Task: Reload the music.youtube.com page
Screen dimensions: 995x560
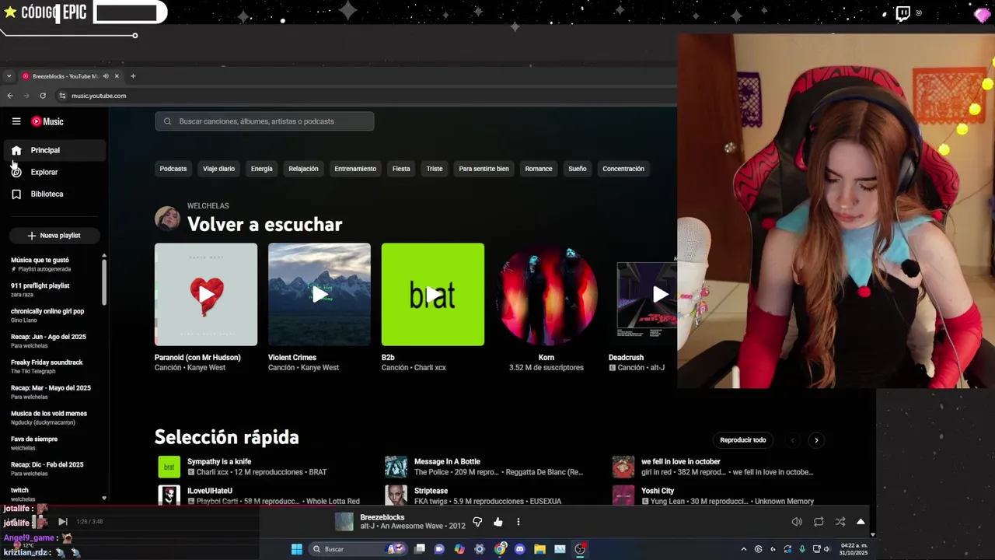Action: tap(43, 96)
